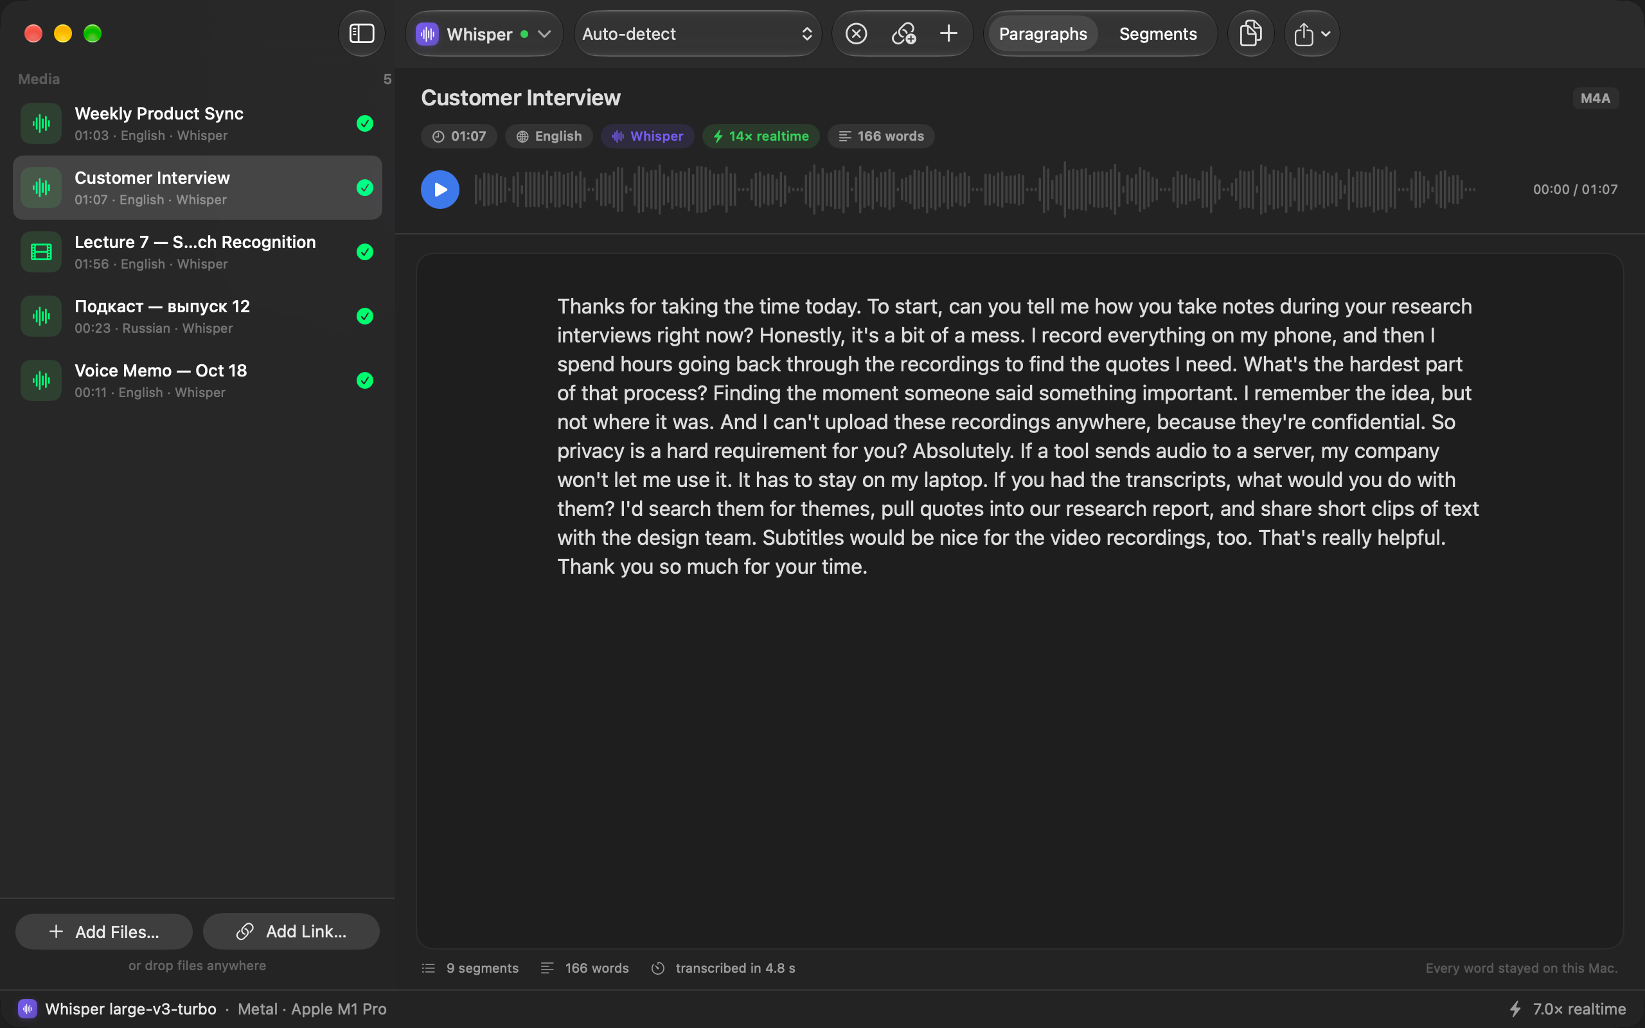
Task: Click the Add Files button
Action: tap(104, 932)
